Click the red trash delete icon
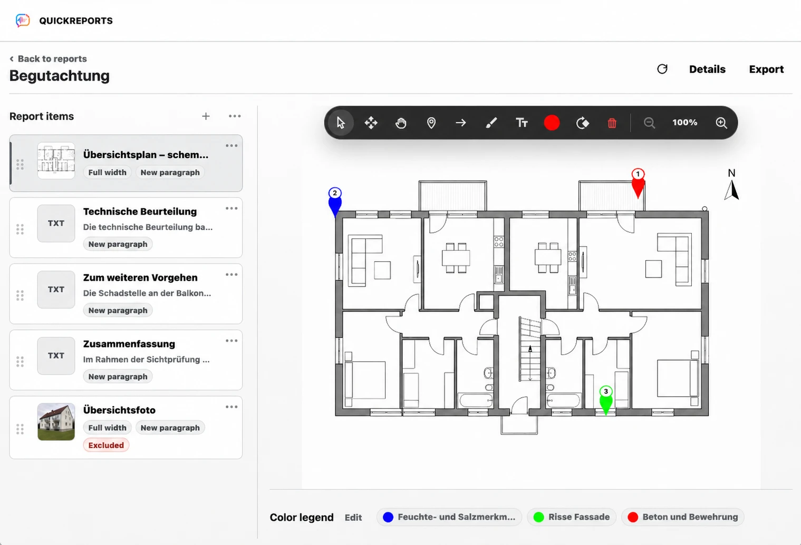801x545 pixels. click(612, 123)
